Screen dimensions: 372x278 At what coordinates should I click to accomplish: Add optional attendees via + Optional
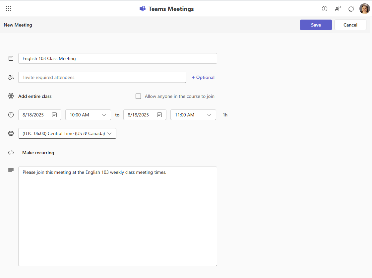coord(203,77)
